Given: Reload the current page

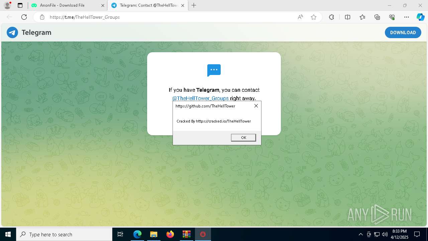Looking at the screenshot, I should pos(24,17).
